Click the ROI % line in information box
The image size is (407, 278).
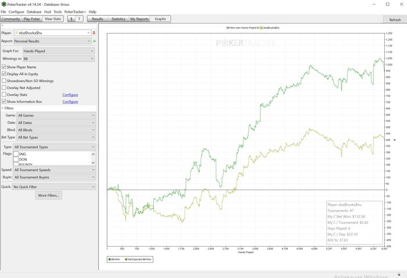point(337,240)
